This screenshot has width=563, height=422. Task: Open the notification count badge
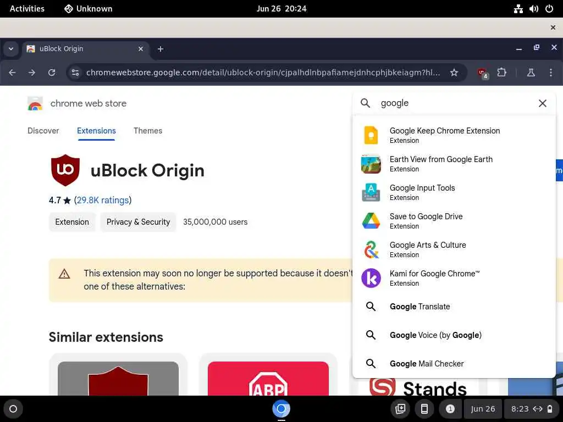click(450, 409)
